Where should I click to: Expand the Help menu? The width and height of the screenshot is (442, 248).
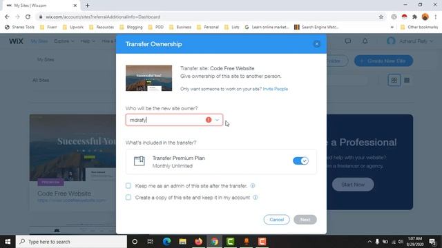point(88,41)
